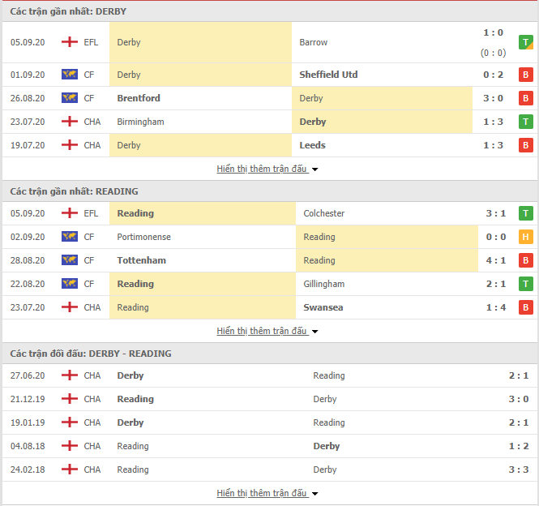Viewport: 539px width, 506px height.
Task: Select the EFL league label on Derby vs Barrow row
Action: click(x=91, y=42)
